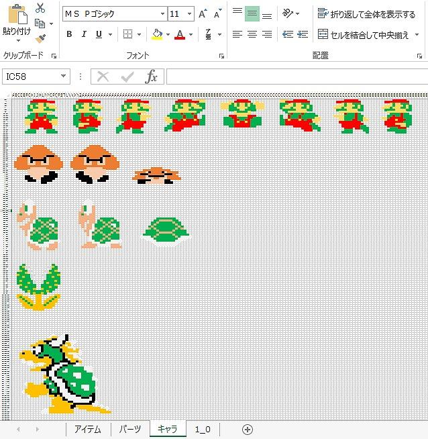Align text to the left
The height and width of the screenshot is (439, 428).
tap(237, 34)
